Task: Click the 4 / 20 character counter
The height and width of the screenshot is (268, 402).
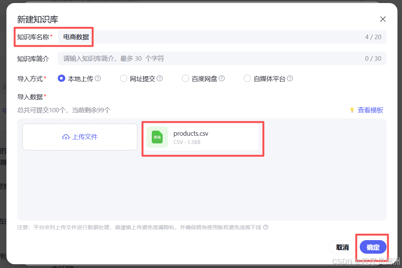Action: [373, 37]
